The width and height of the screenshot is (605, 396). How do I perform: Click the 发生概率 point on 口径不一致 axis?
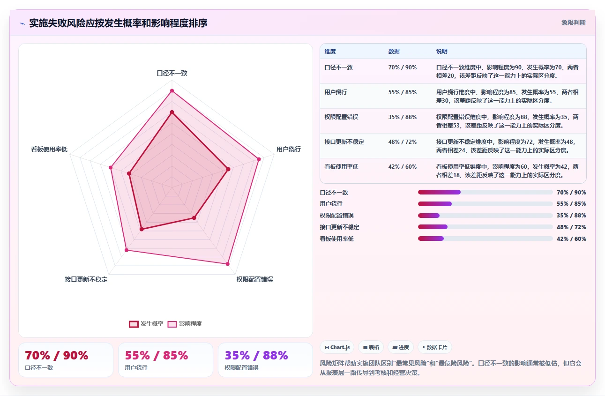(x=172, y=112)
